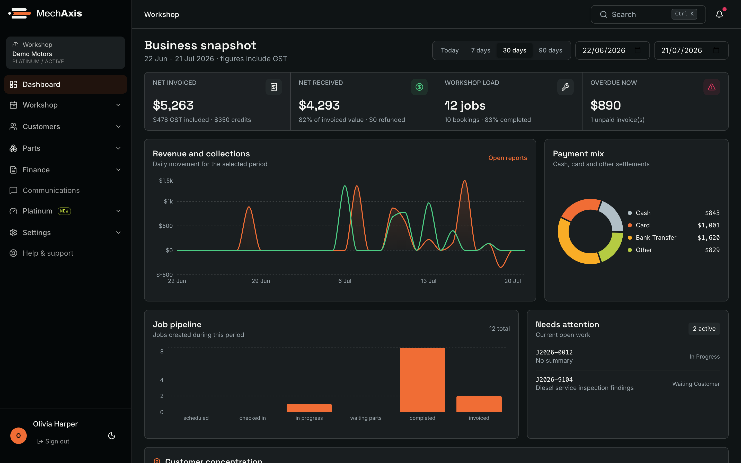Select the Today range tab
This screenshot has width=741, height=463.
point(449,50)
